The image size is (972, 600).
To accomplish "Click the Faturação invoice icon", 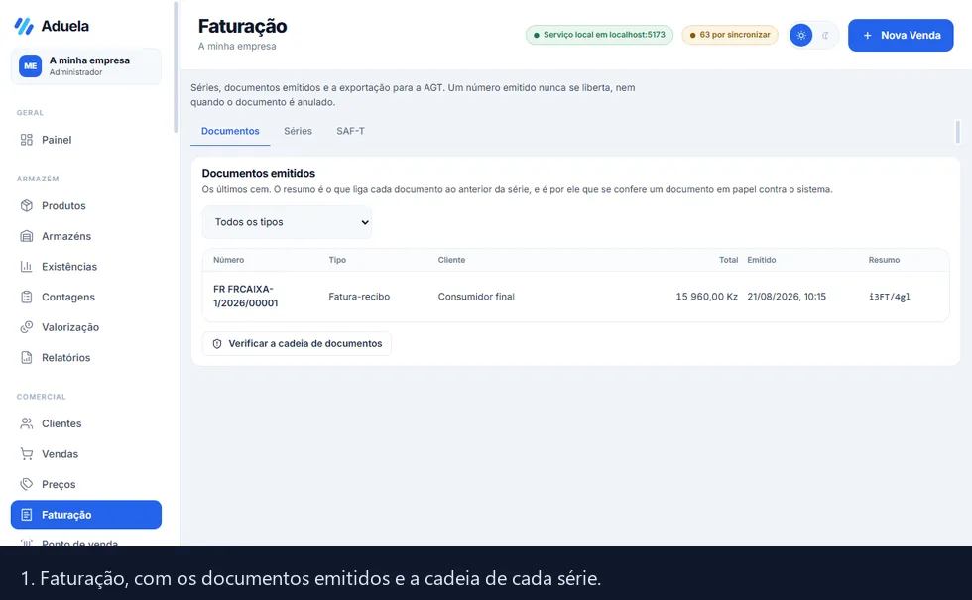I will [x=26, y=515].
